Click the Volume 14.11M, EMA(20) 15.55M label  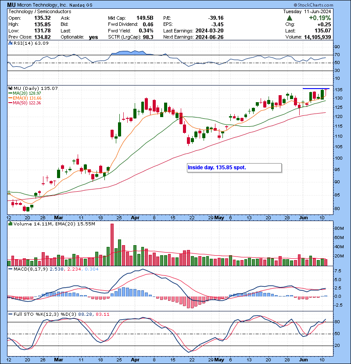54,224
